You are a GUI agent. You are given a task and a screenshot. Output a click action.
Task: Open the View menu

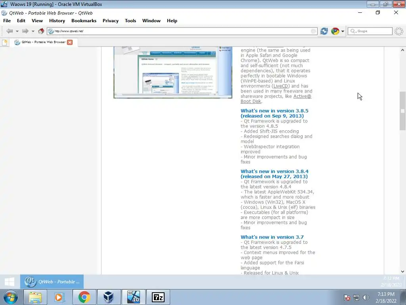tap(37, 21)
